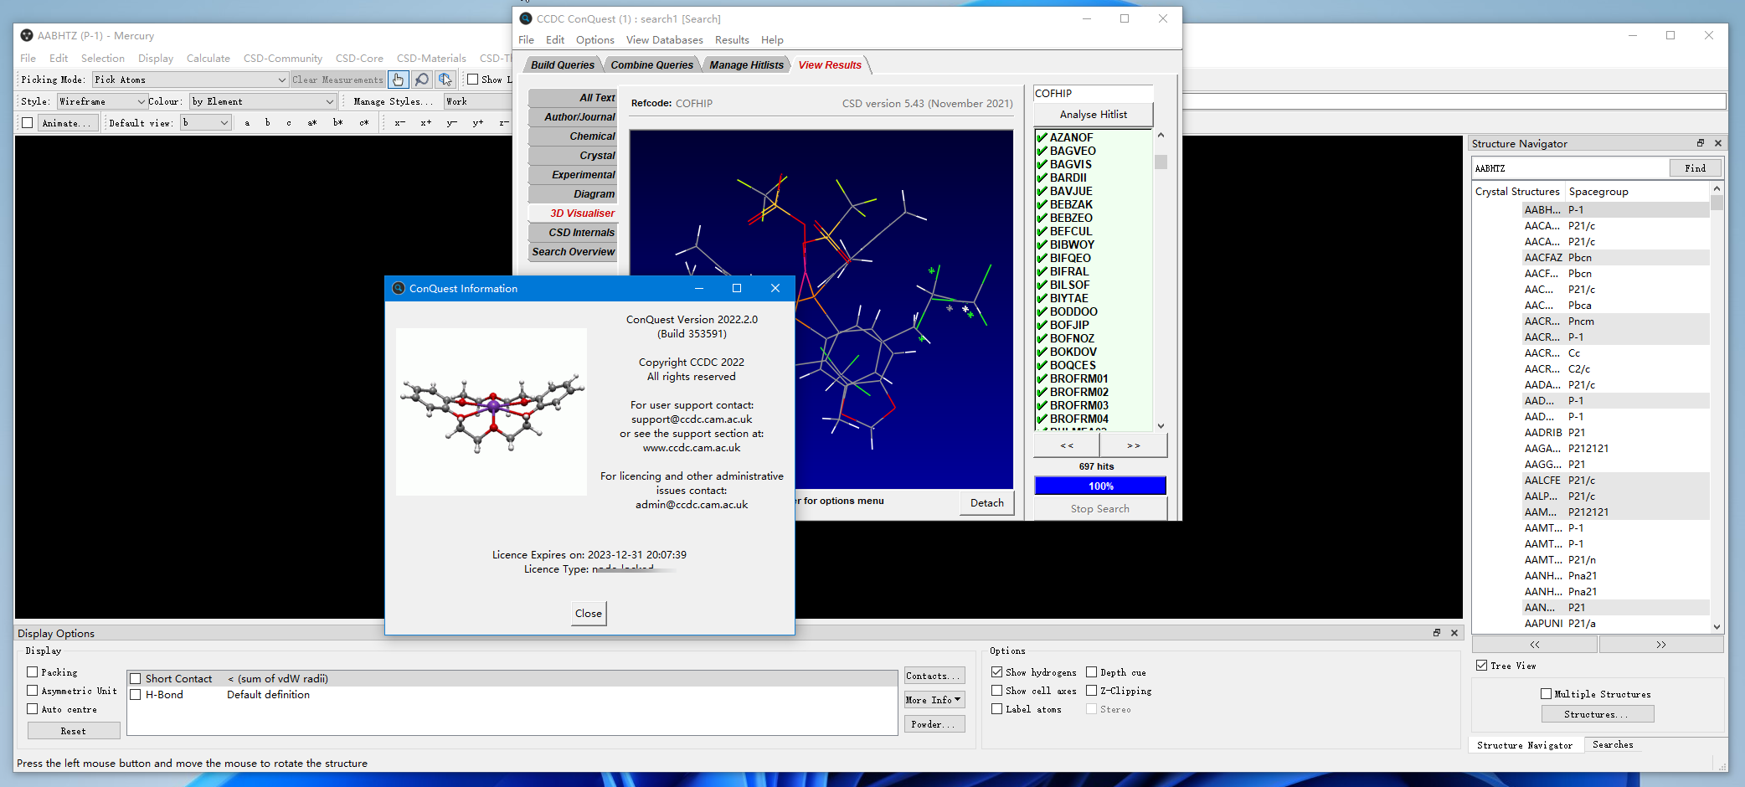This screenshot has width=1745, height=787.
Task: Rotate with the x+ toolbar button
Action: 426,122
